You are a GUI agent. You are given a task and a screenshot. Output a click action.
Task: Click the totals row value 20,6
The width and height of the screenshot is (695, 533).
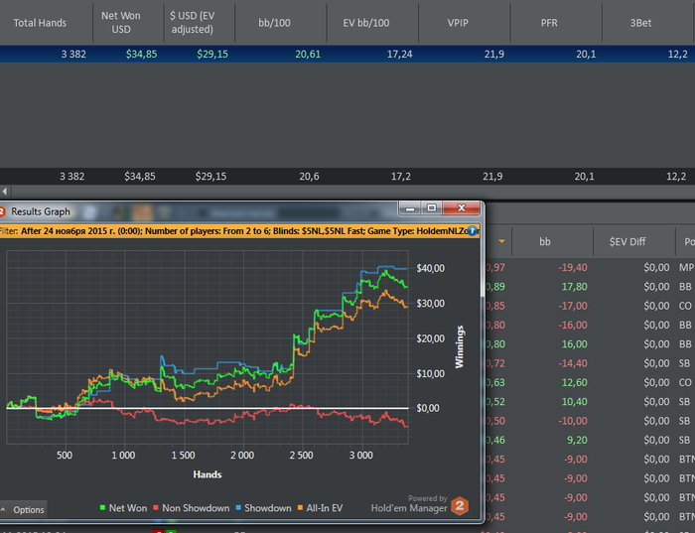click(309, 177)
